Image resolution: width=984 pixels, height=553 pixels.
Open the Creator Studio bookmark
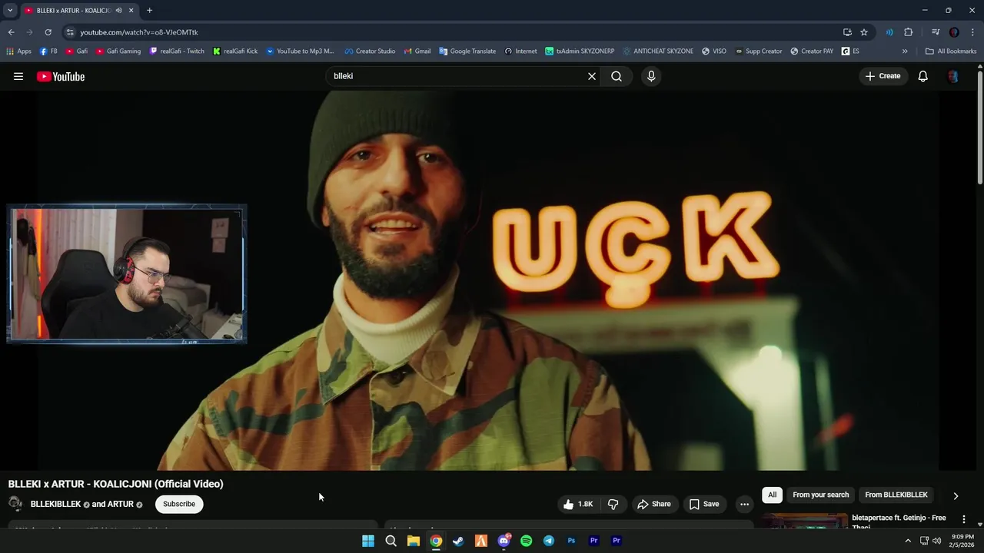[x=370, y=51]
